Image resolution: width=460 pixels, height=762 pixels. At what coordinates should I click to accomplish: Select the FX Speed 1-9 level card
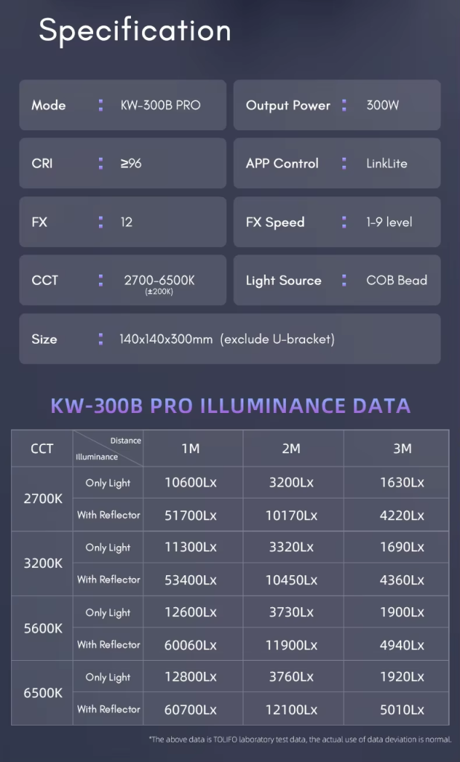point(337,222)
